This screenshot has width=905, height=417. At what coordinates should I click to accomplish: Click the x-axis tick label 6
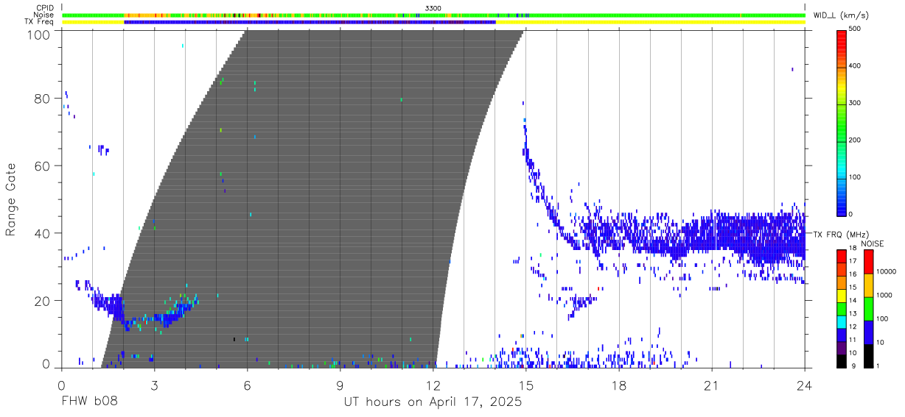tap(247, 385)
